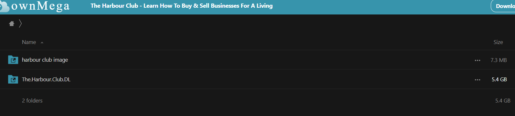
Task: Click the total 5.4 GB in summary row
Action: click(x=503, y=101)
